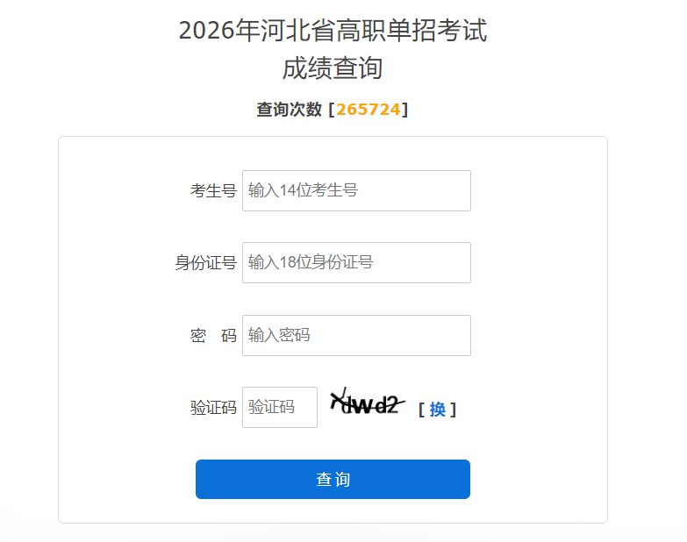Click the left bracket before 换

[x=422, y=410]
